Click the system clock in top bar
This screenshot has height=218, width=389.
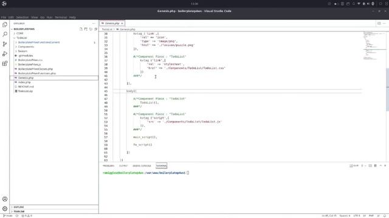click(194, 4)
